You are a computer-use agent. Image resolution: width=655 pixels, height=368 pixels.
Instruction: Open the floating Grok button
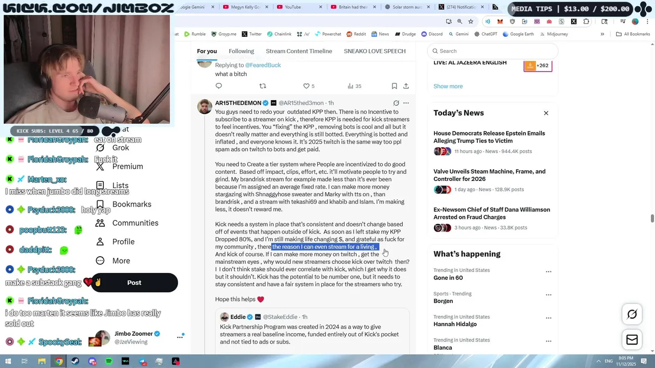pyautogui.click(x=632, y=314)
